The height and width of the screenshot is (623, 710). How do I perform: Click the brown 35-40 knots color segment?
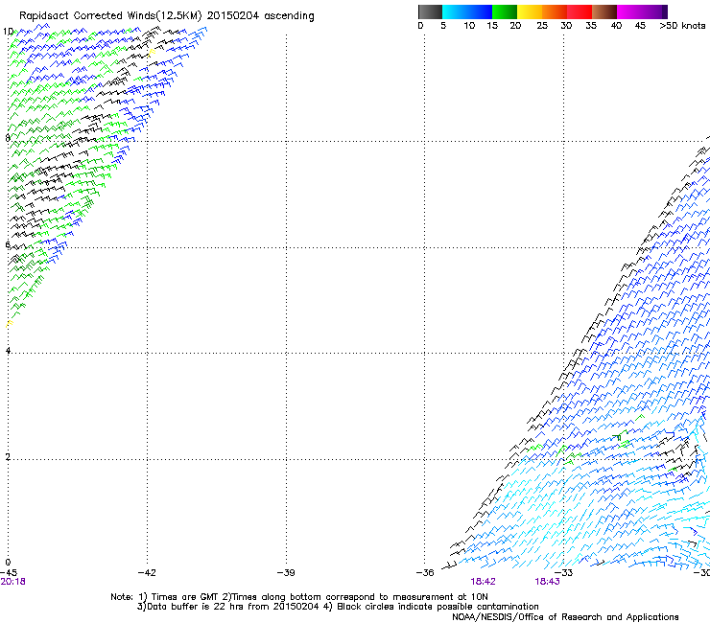coord(604,12)
